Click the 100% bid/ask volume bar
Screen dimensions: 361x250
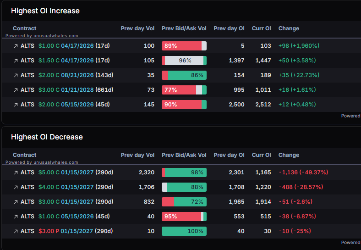[x=184, y=231]
